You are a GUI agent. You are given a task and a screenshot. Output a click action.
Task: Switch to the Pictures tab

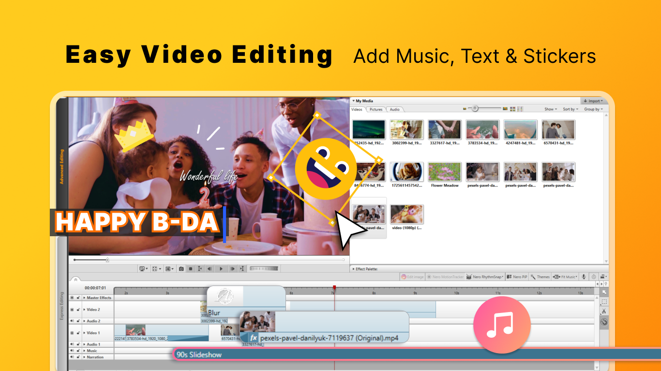pos(375,109)
